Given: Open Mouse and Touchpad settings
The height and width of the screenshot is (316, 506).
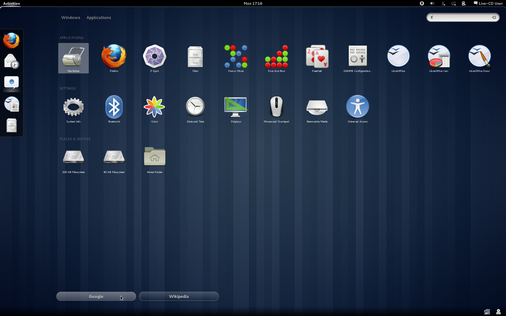Looking at the screenshot, I should 276,109.
